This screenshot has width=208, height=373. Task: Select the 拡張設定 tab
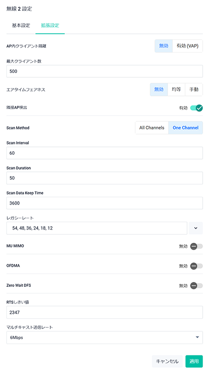point(50,25)
